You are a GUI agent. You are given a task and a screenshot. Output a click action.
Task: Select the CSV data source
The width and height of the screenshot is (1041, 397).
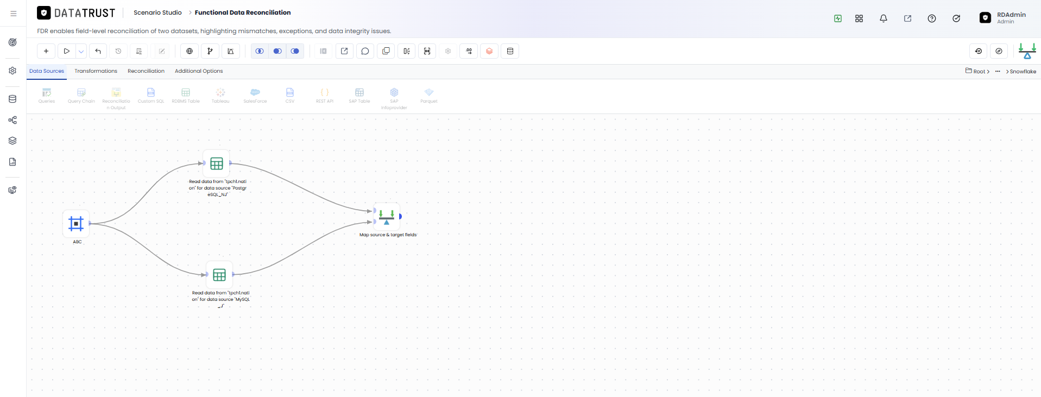290,96
